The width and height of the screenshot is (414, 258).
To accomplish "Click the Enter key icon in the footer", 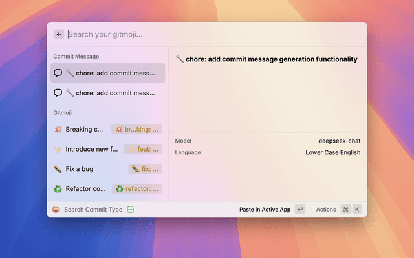I will pyautogui.click(x=300, y=210).
